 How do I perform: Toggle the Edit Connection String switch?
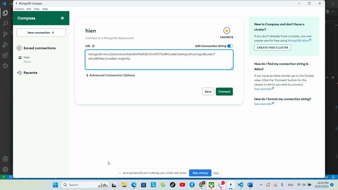[230, 46]
